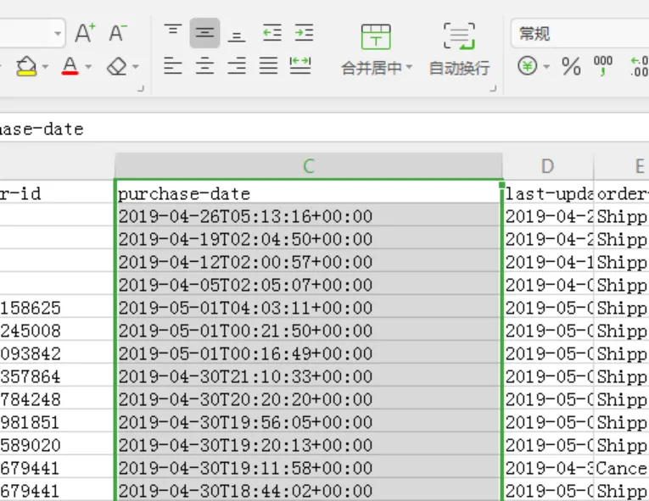Open the currency symbol dropdown arrow

point(546,67)
